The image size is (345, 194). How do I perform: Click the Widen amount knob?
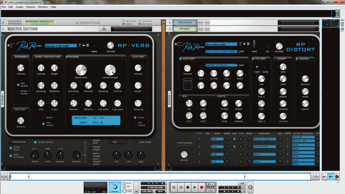click(x=305, y=79)
